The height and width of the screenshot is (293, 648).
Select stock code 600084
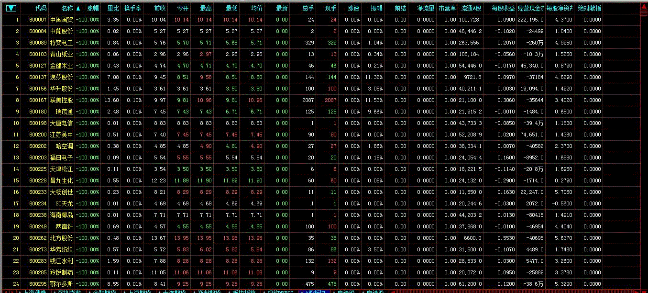point(38,31)
